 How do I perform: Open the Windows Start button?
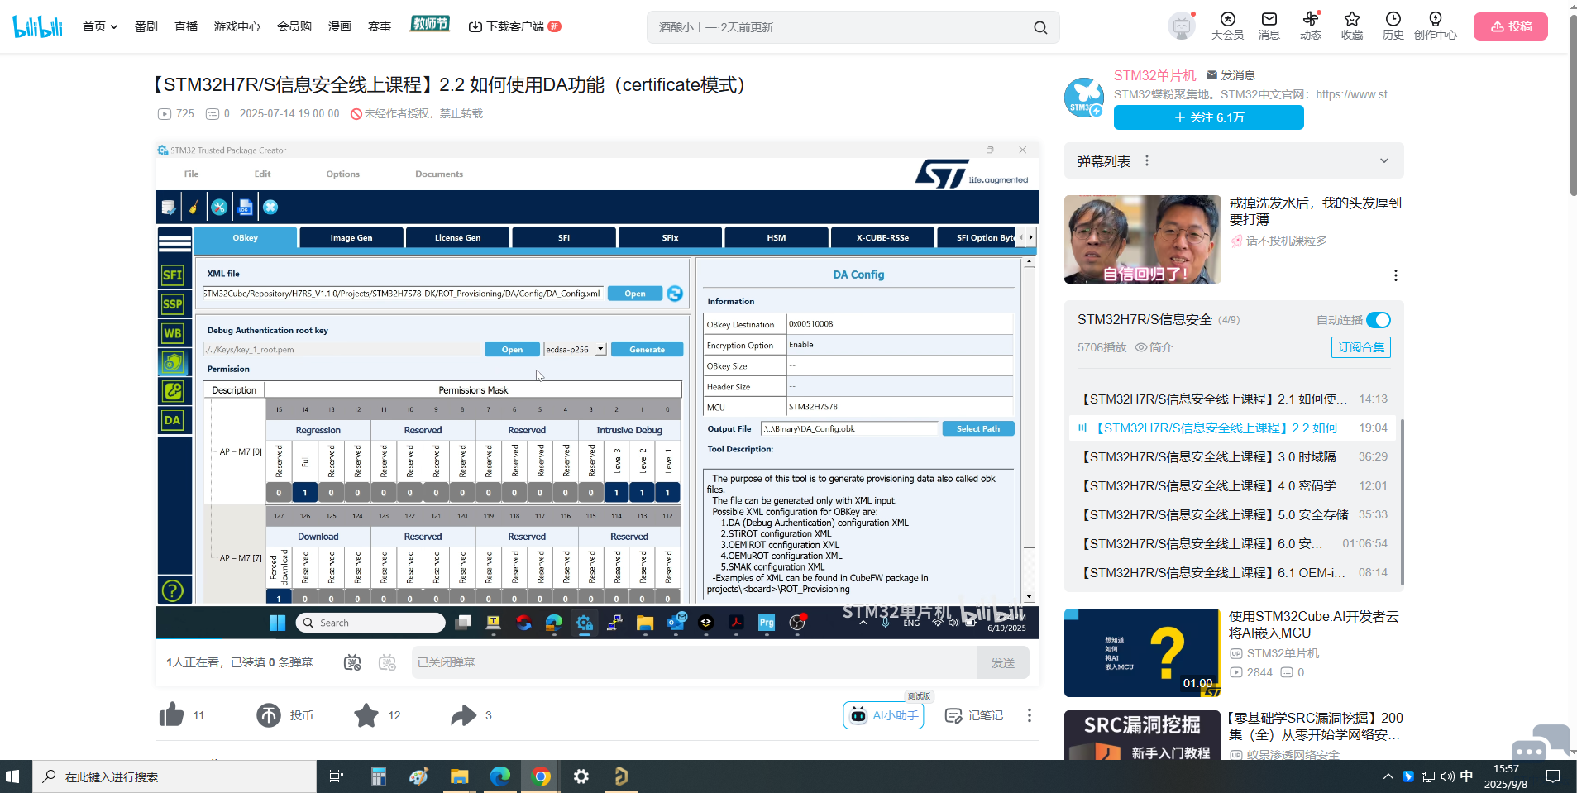[x=12, y=776]
